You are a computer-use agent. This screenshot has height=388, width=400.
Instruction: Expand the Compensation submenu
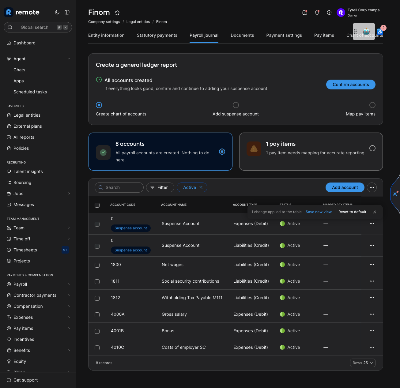pos(69,306)
